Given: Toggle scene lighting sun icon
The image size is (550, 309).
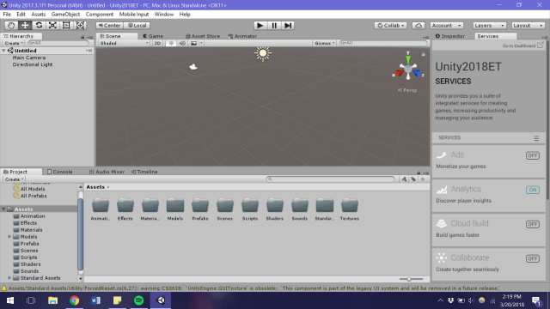Looking at the screenshot, I should 171,43.
